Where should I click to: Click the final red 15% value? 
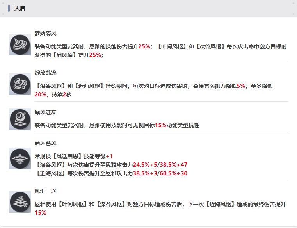[40, 213]
